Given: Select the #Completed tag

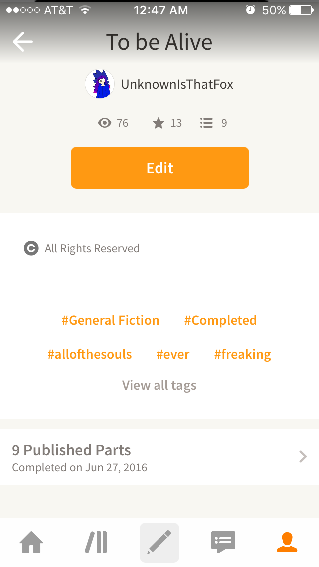Looking at the screenshot, I should click(x=220, y=320).
